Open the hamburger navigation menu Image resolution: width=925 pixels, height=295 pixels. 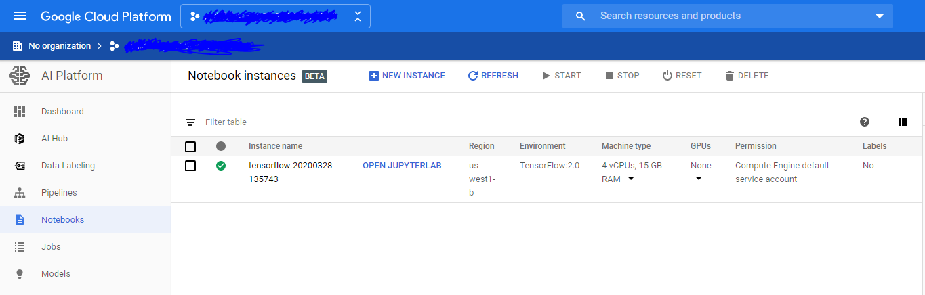point(20,16)
